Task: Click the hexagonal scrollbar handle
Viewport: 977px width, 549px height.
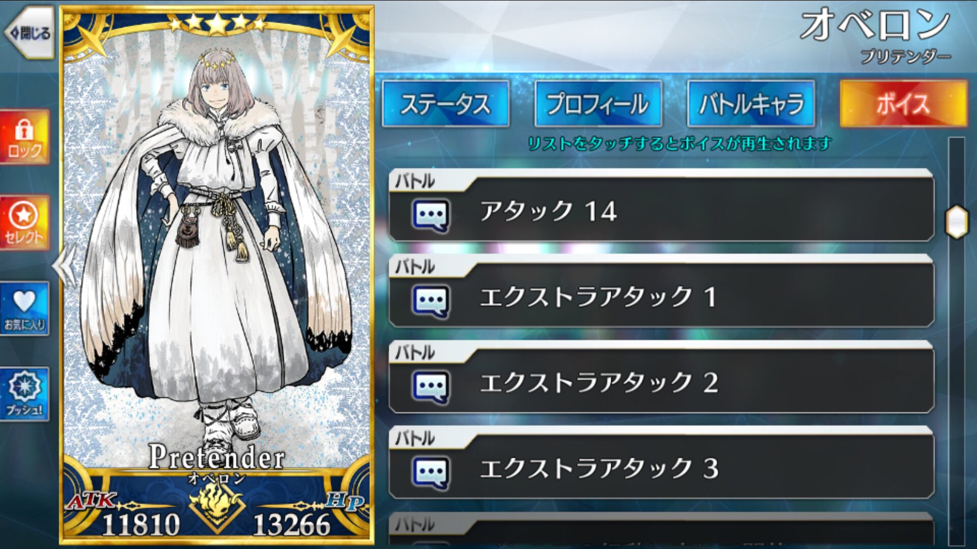Action: tap(956, 222)
